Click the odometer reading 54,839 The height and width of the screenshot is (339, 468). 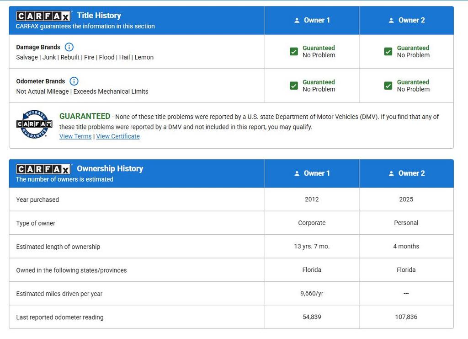(x=312, y=317)
